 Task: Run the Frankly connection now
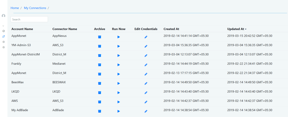119,65
